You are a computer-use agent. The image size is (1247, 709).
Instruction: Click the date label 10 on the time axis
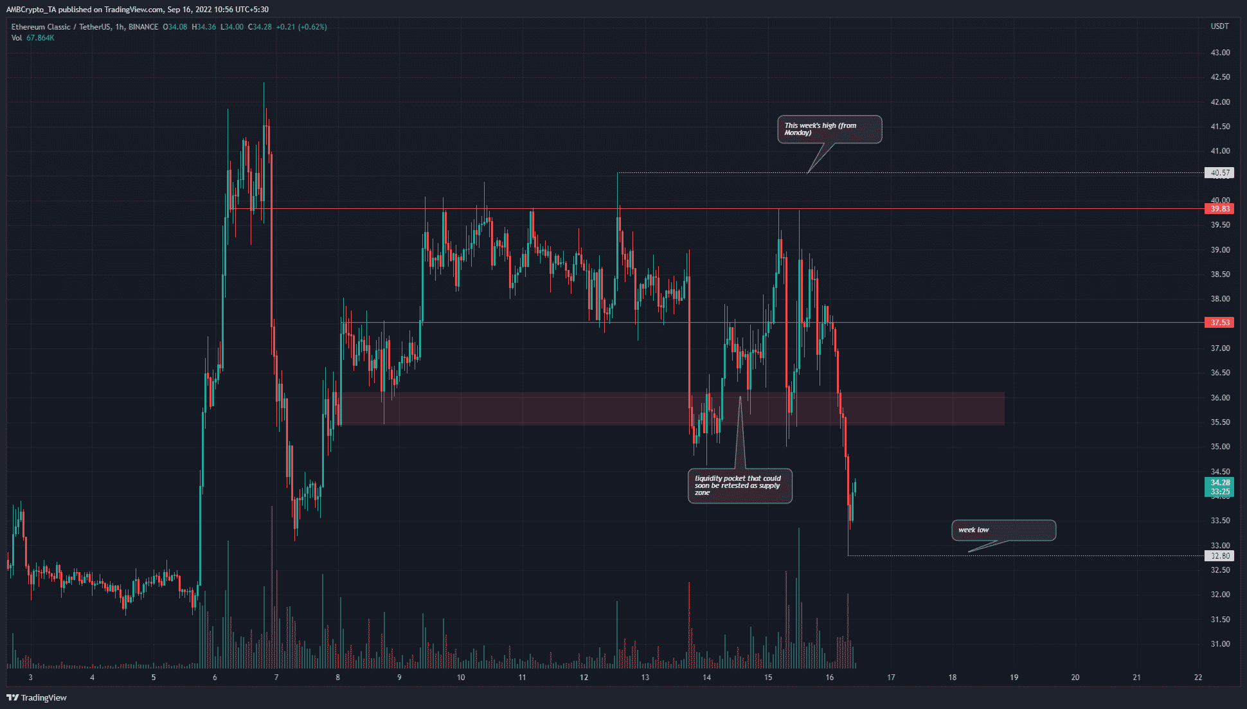(x=461, y=678)
